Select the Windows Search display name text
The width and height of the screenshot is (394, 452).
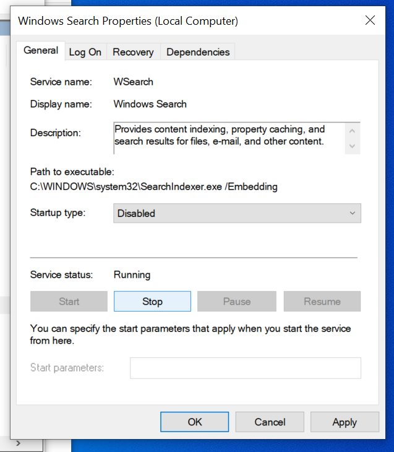pos(150,104)
